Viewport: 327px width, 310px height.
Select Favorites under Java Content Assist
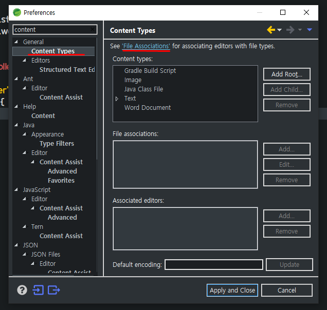[x=61, y=181]
